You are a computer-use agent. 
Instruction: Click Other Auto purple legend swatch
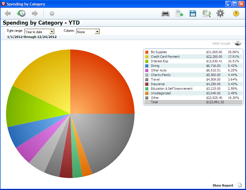(x=147, y=70)
